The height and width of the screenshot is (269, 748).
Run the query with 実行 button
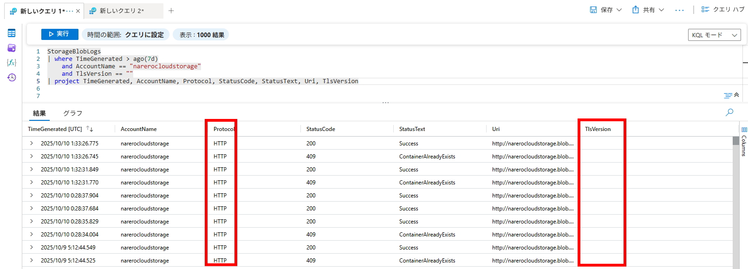point(59,34)
